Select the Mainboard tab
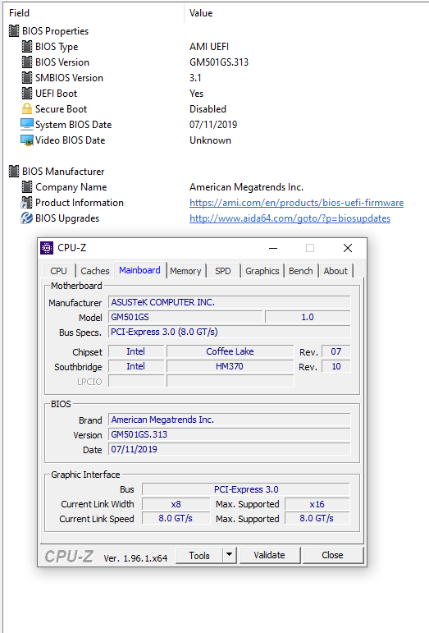This screenshot has height=633, width=429. pos(140,270)
